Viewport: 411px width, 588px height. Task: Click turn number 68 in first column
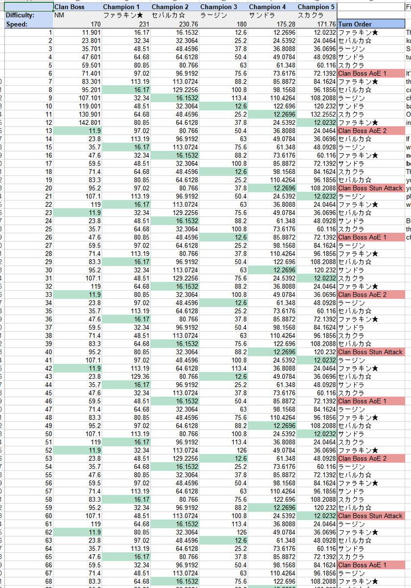pyautogui.click(x=28, y=581)
